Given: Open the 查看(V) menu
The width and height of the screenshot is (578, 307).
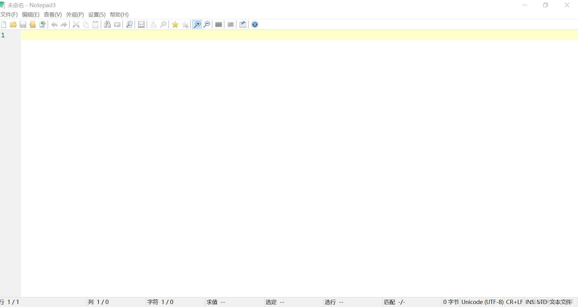Looking at the screenshot, I should [53, 14].
